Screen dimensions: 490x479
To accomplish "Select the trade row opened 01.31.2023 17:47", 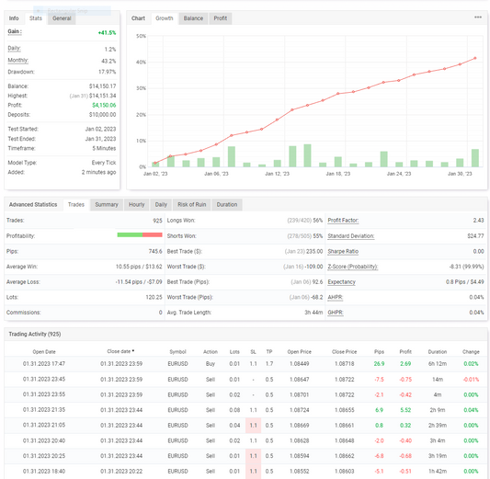I will tap(245, 364).
